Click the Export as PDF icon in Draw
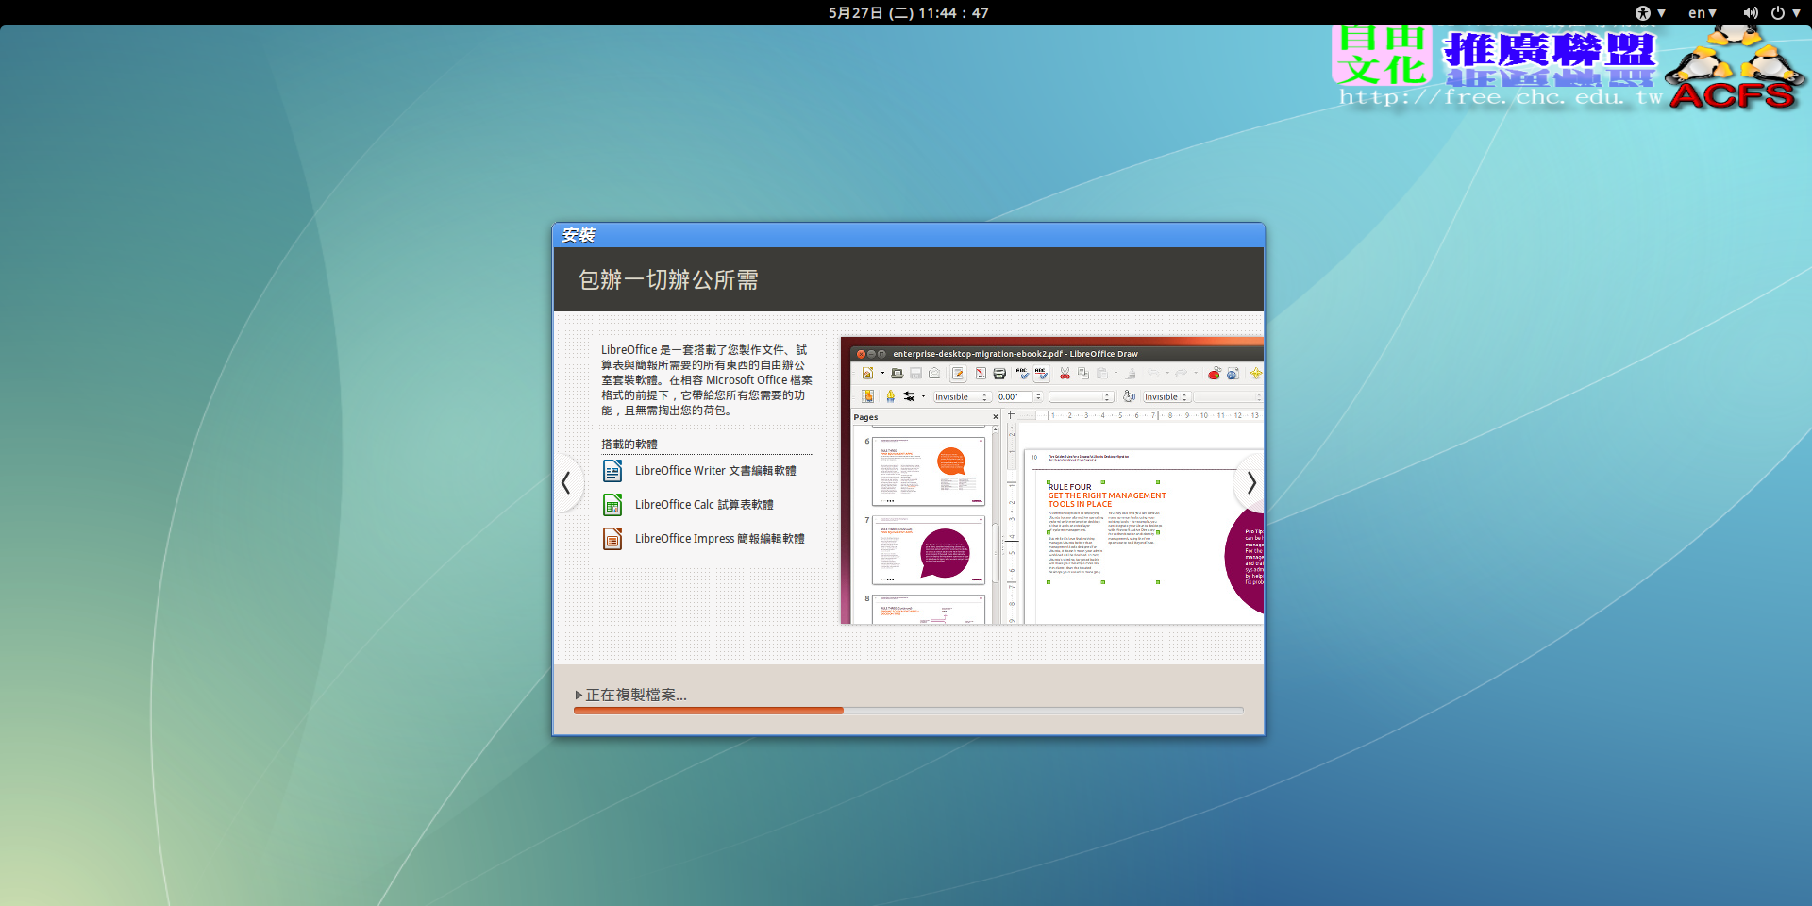This screenshot has width=1812, height=906. click(981, 373)
